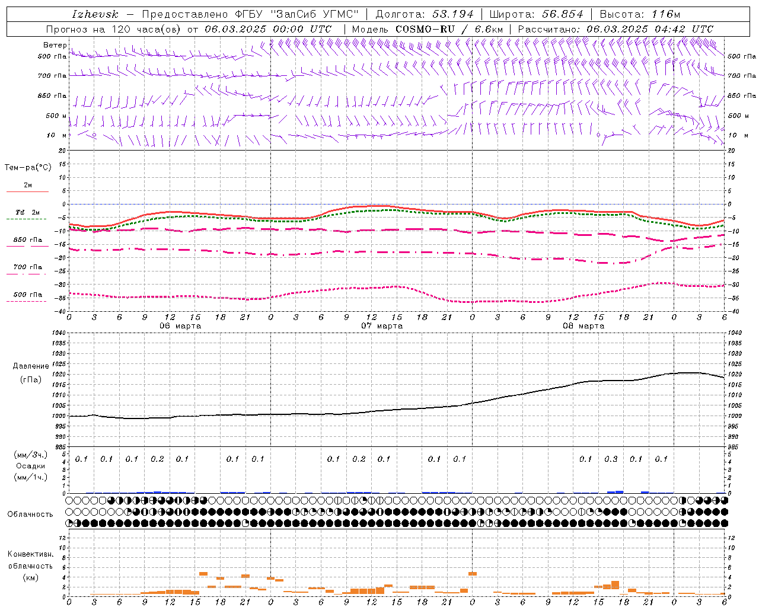Click the 2м temperature legend entry
This screenshot has height=607, width=759.
pos(28,186)
